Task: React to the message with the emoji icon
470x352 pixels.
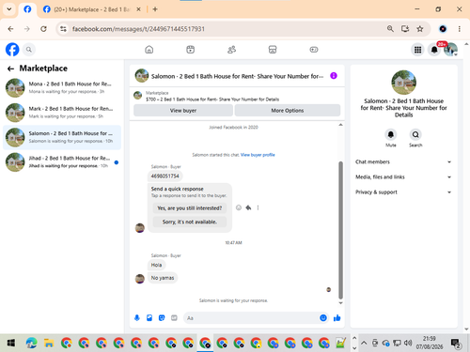Action: (239, 207)
